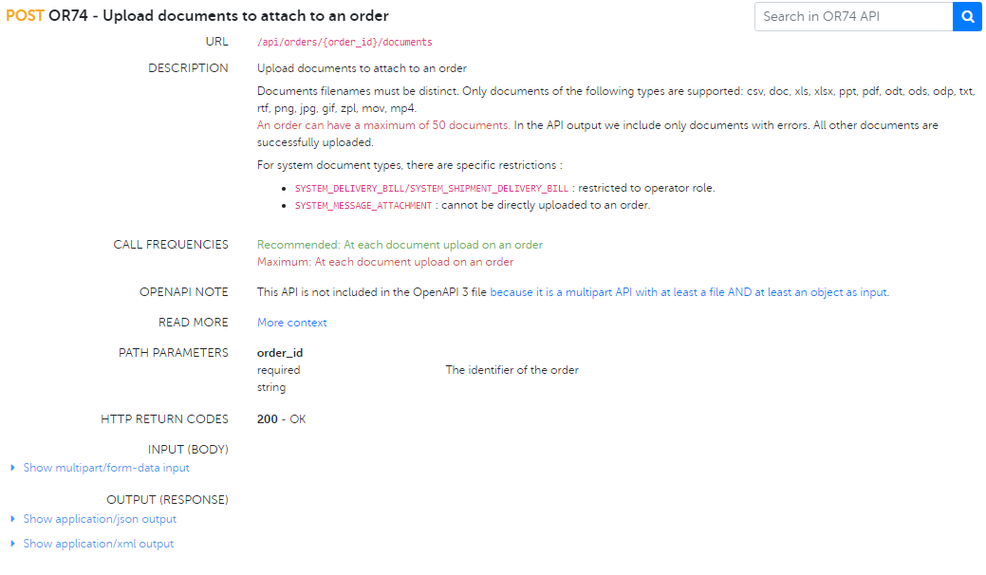This screenshot has height=575, width=986.
Task: Click the green Recommended call frequency text
Action: click(x=400, y=245)
